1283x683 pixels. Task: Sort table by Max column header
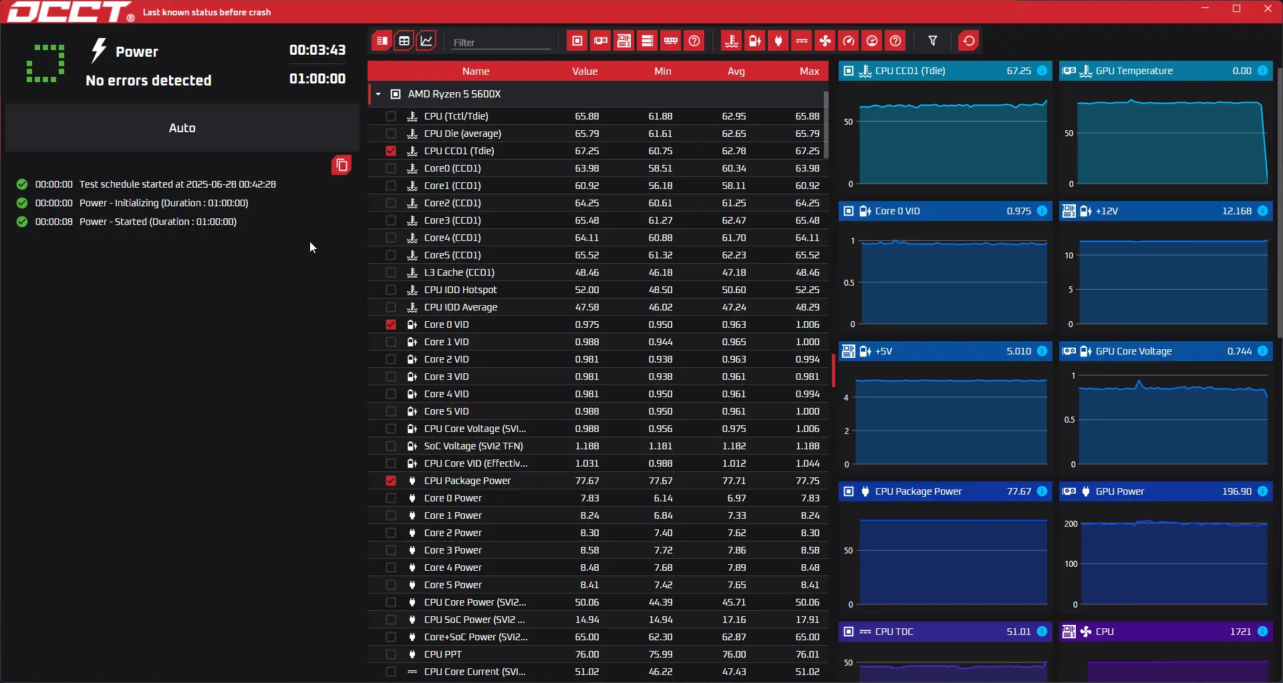point(809,71)
